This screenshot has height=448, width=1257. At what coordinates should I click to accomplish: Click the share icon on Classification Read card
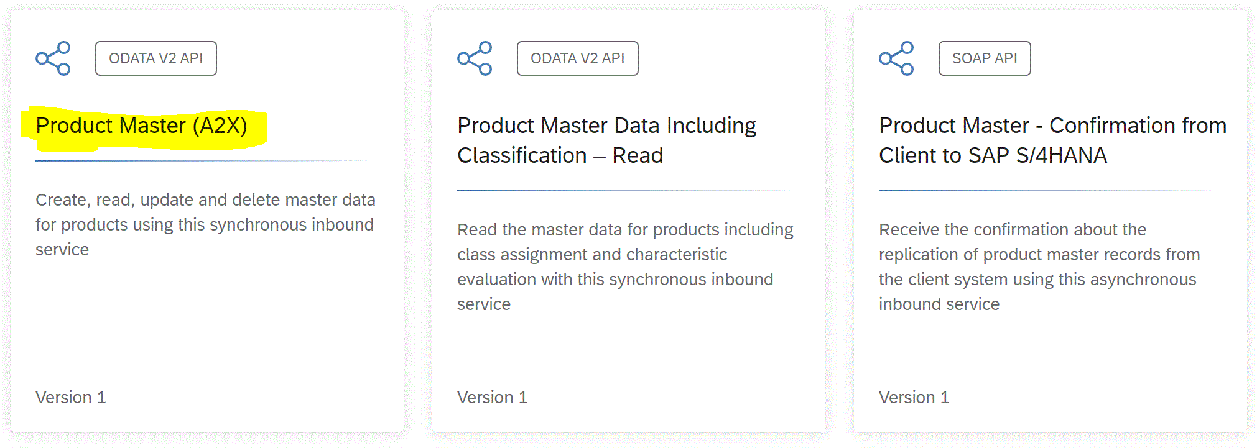[475, 58]
